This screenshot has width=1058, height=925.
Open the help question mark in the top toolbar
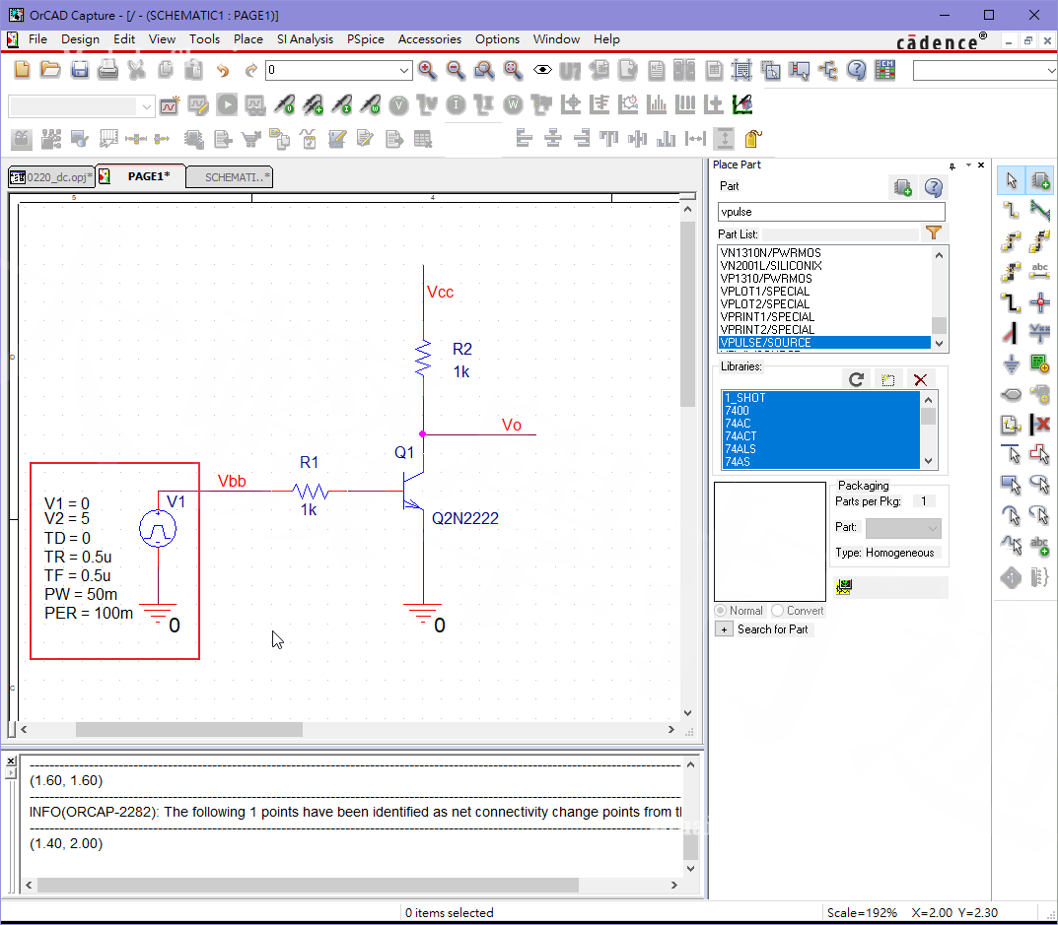point(856,69)
